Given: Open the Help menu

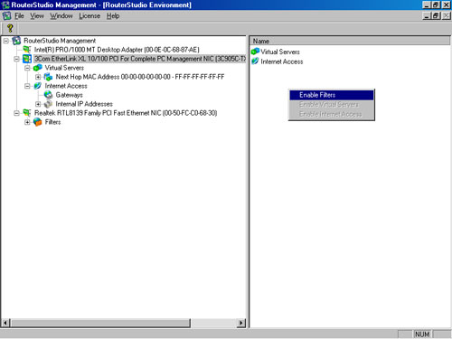Looking at the screenshot, I should pos(113,16).
